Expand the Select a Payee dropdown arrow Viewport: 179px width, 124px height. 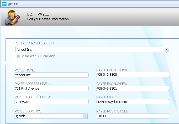tap(167, 49)
